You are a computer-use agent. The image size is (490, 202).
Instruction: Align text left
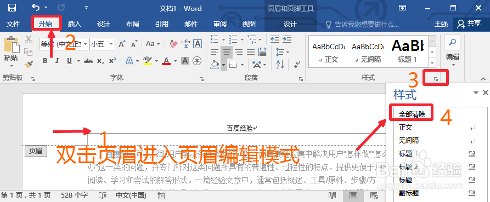[215, 52]
